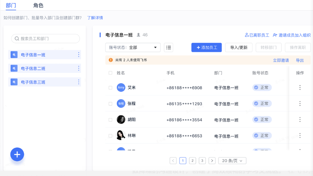Click the name 艾米 in the table
The height and width of the screenshot is (176, 313).
(x=131, y=88)
